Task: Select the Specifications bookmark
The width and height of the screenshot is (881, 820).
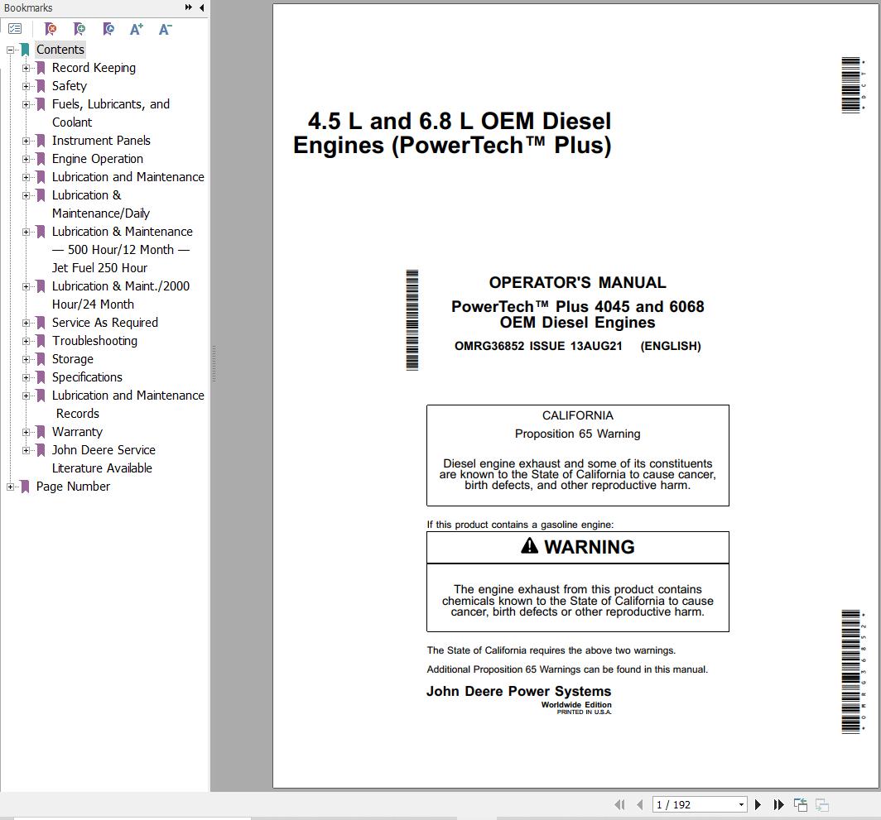Action: (x=87, y=376)
